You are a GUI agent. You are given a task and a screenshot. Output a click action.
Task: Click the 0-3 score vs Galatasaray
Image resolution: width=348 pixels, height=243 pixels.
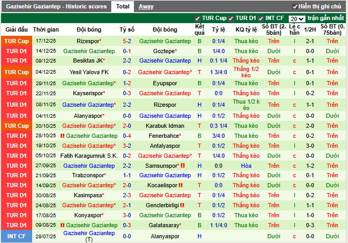(x=127, y=225)
